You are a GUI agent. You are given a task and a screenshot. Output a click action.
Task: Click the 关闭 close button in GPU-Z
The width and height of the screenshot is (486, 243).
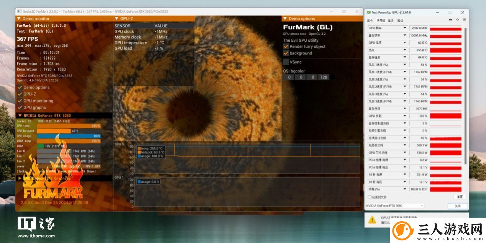[458, 206]
